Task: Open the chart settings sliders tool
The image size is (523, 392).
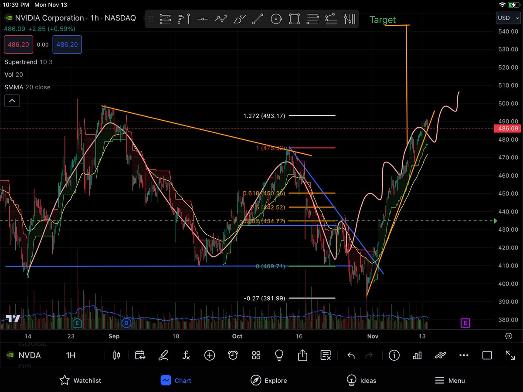Action: [x=350, y=19]
